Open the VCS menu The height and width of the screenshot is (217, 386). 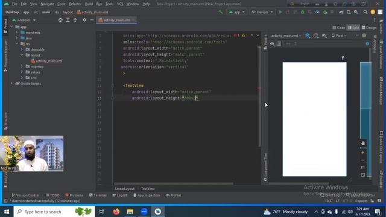(120, 4)
